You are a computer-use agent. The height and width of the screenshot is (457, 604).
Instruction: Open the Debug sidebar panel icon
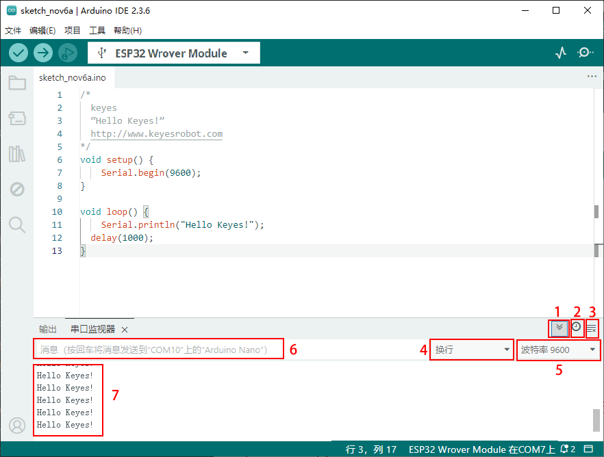pyautogui.click(x=17, y=190)
